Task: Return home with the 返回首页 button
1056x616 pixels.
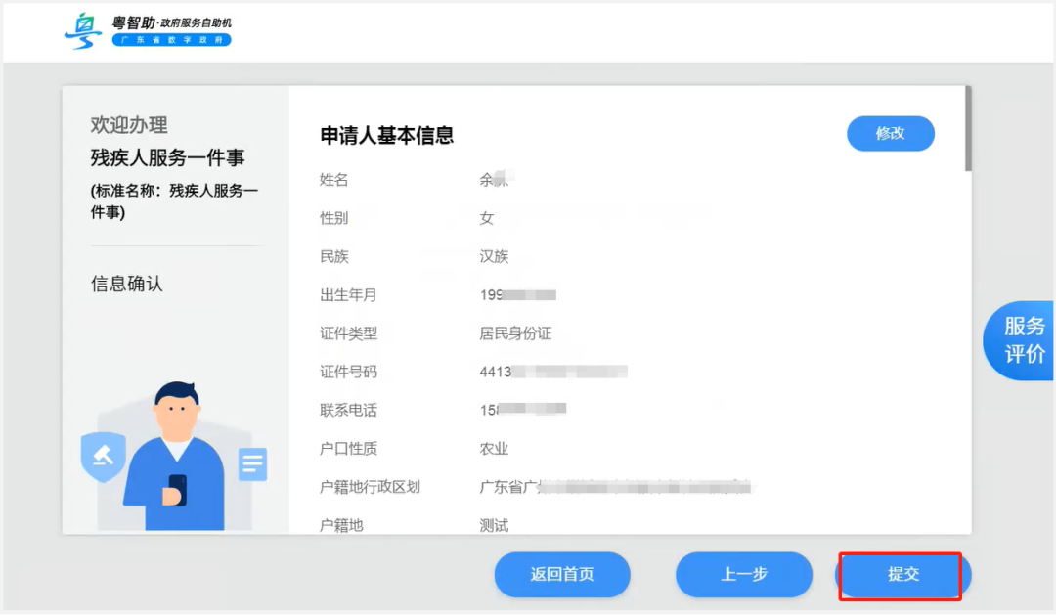Action: pos(562,575)
